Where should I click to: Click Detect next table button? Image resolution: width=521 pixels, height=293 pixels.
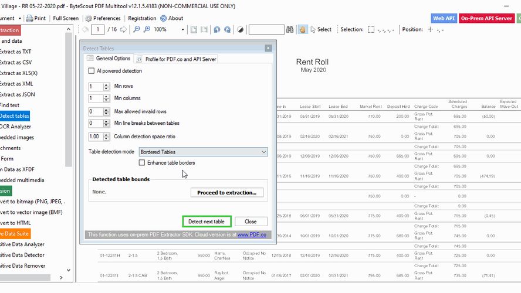(x=207, y=222)
